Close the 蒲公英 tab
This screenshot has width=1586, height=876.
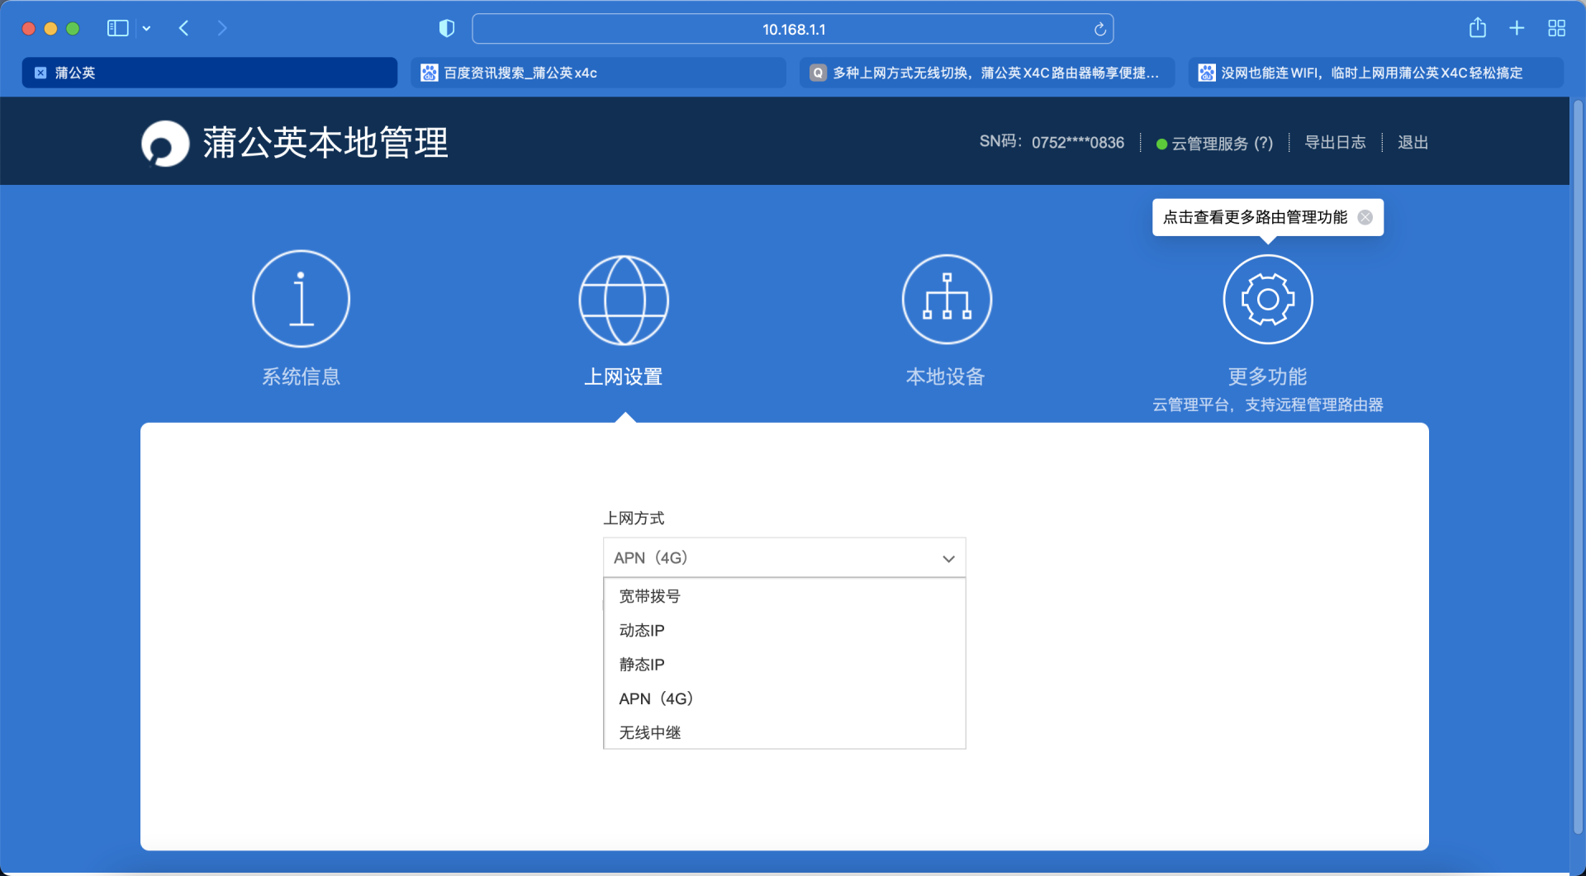coord(40,73)
